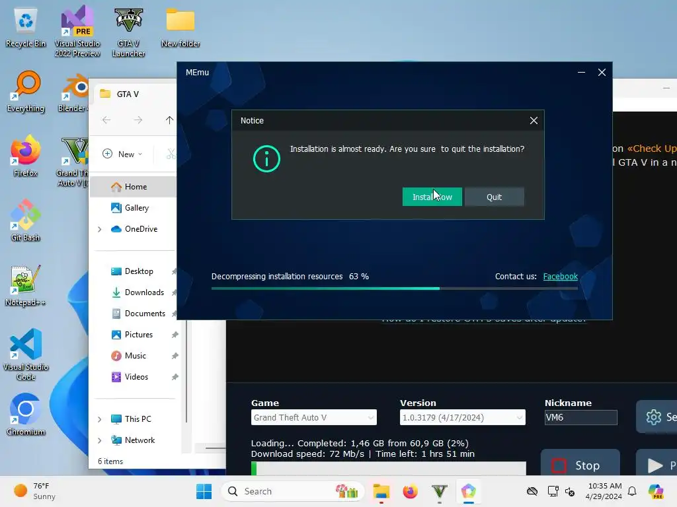Unpin Videos via its pin icon

point(175,377)
